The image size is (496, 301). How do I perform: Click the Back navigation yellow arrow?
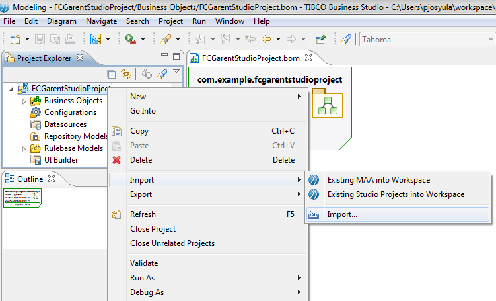[266, 39]
